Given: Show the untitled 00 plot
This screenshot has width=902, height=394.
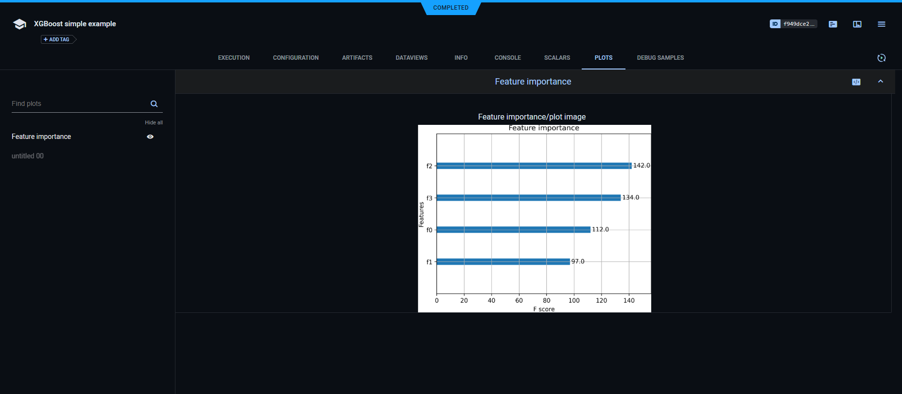Looking at the screenshot, I should 28,156.
